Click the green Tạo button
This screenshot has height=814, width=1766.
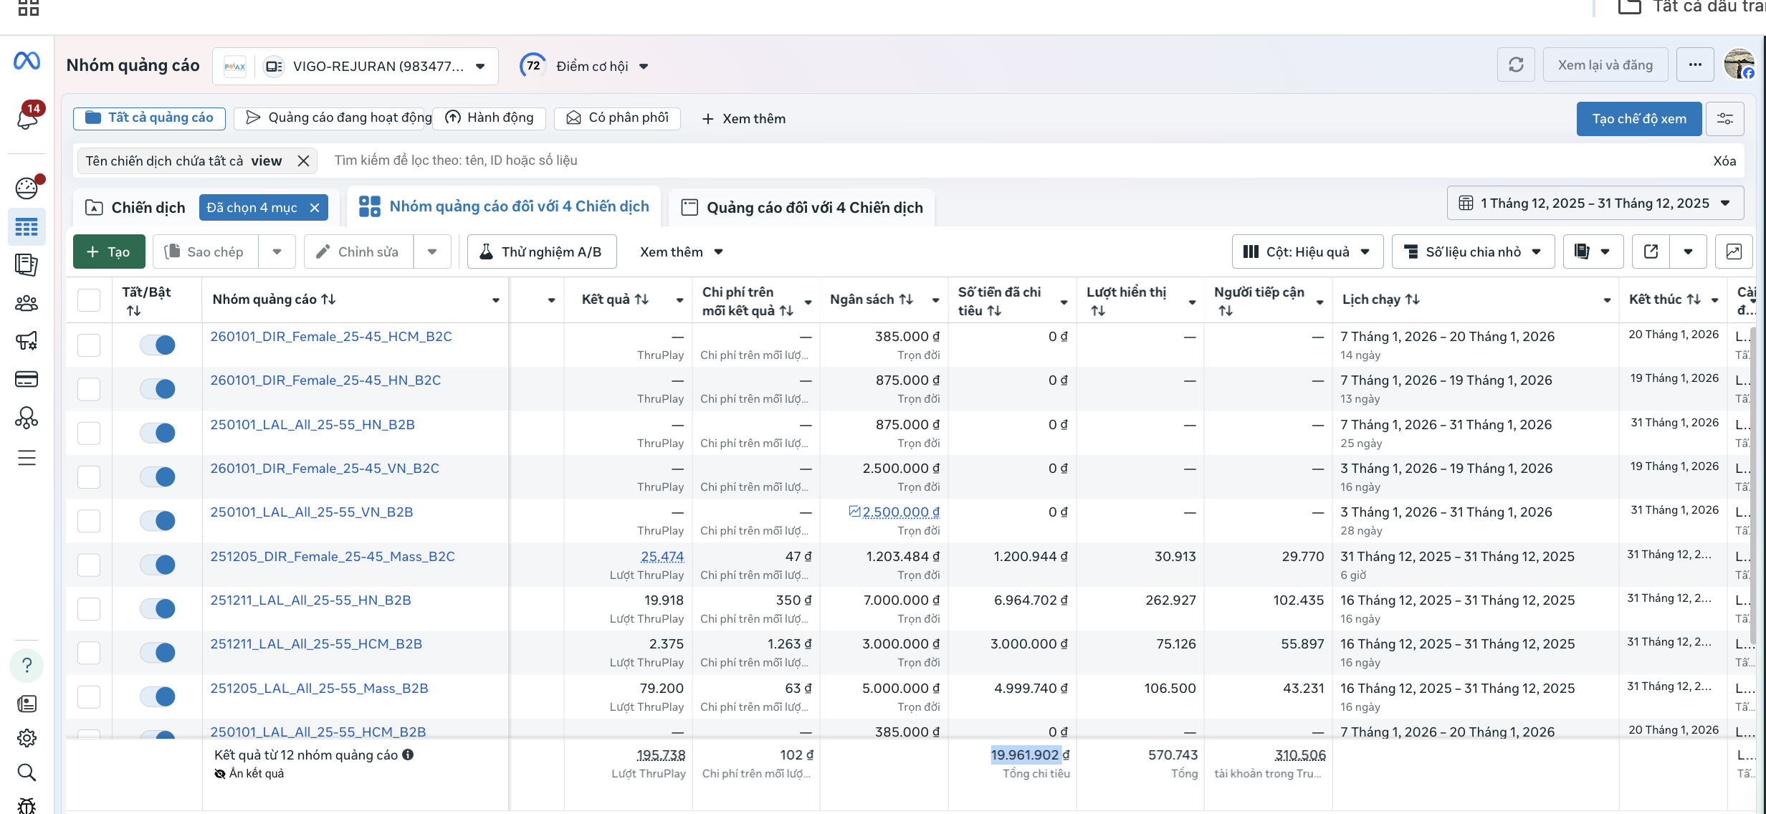pos(109,252)
